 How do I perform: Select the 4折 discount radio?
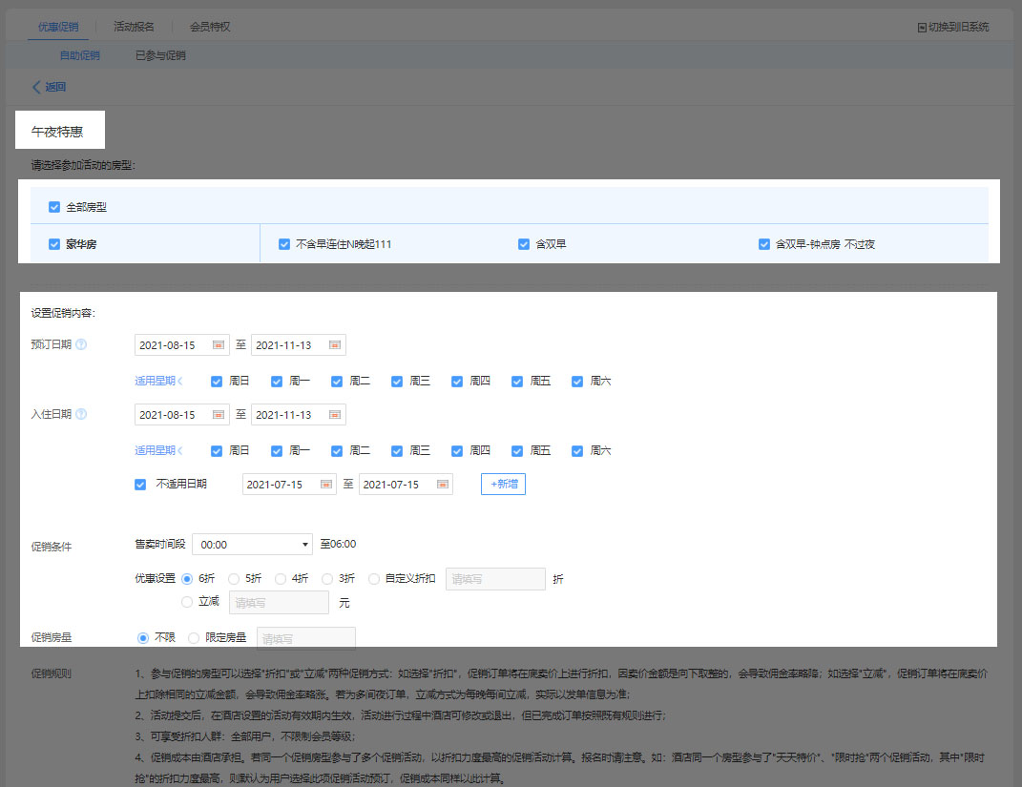(x=281, y=578)
